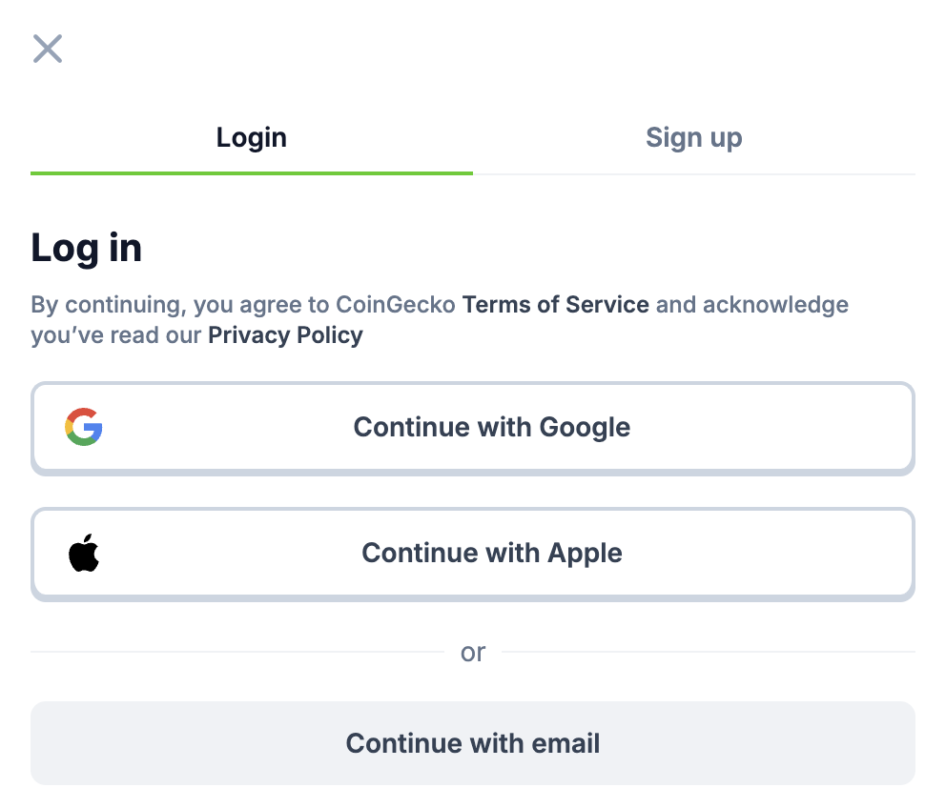The height and width of the screenshot is (808, 946).
Task: Continue with Apple sign-in
Action: click(x=473, y=555)
